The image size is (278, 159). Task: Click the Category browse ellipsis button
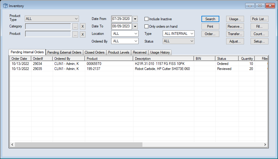pyautogui.click(x=75, y=26)
